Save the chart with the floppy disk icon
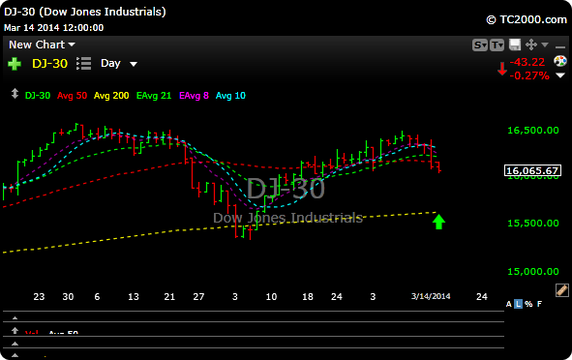572x360 pixels. pyautogui.click(x=515, y=45)
